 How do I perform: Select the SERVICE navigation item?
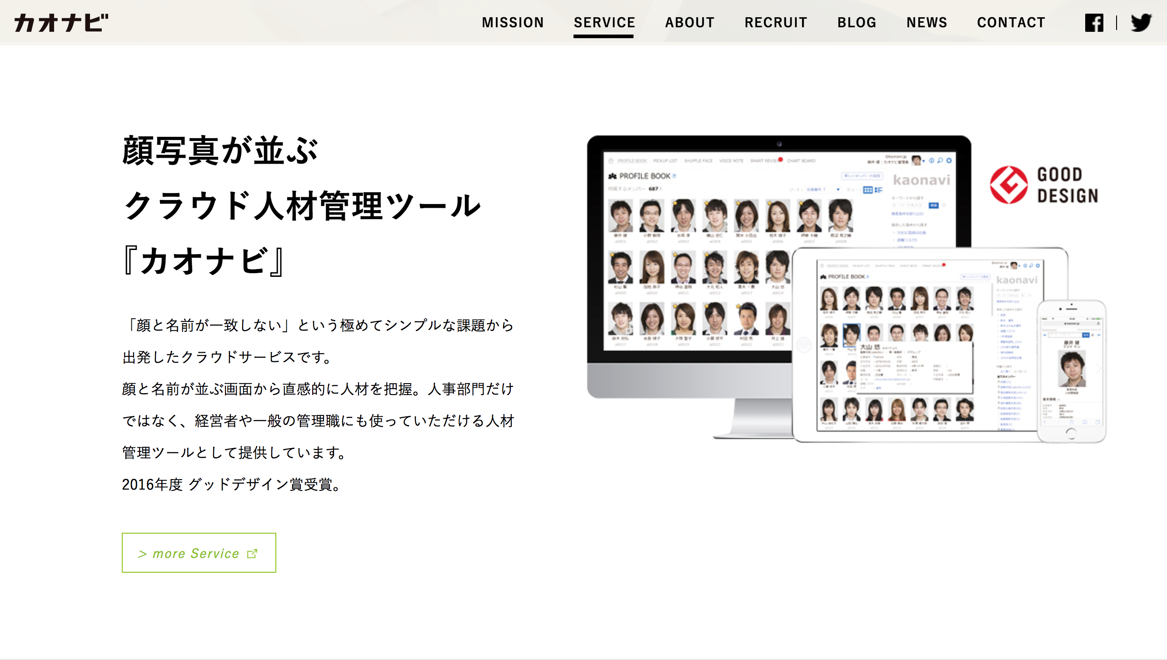tap(604, 23)
